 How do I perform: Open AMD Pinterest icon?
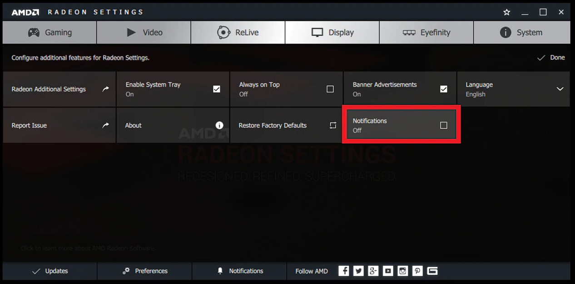(417, 271)
